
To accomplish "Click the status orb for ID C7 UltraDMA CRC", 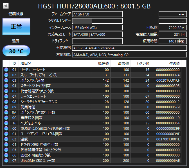I will pyautogui.click(x=6, y=160).
